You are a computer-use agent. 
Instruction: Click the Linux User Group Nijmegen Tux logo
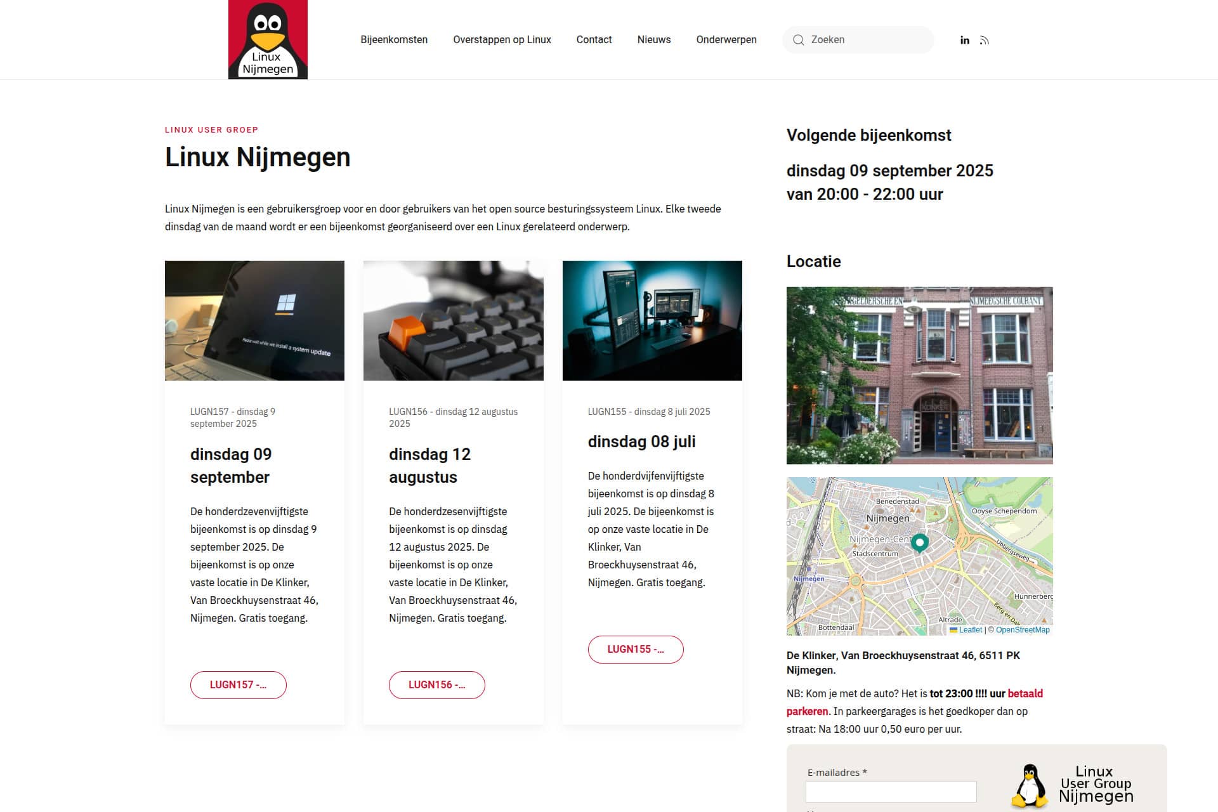point(1072,785)
